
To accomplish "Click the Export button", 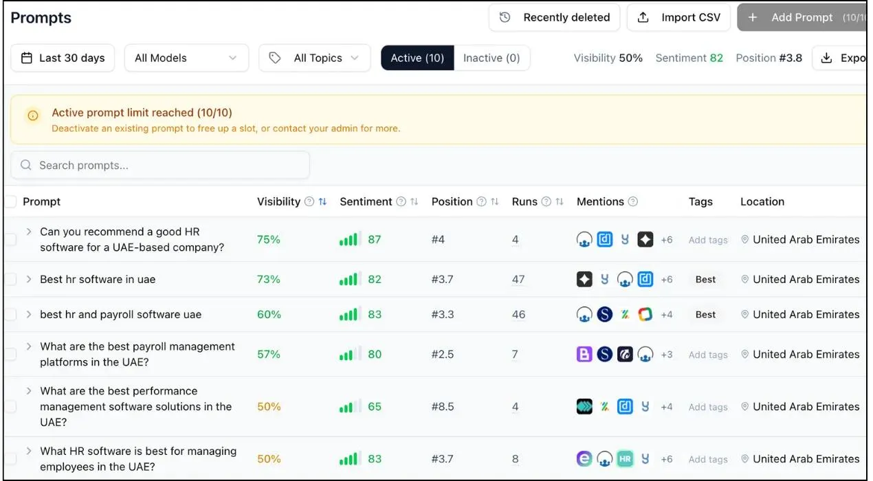I will pos(841,58).
